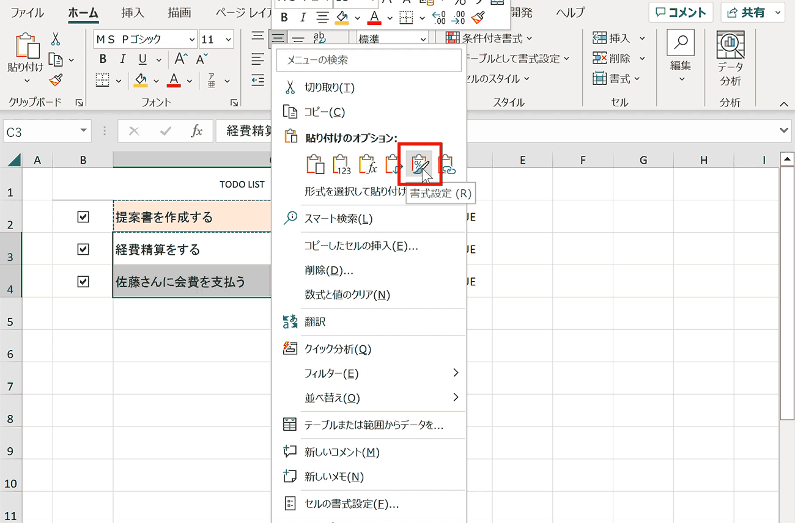This screenshot has height=523, width=795.
Task: Click the decrease decimal icon on the mini toolbar
Action: (x=458, y=18)
